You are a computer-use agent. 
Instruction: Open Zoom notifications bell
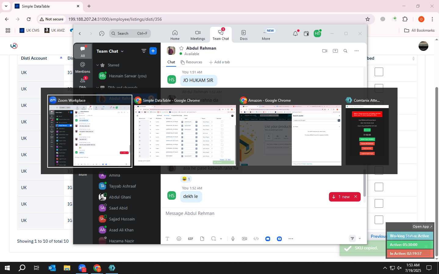tap(295, 33)
